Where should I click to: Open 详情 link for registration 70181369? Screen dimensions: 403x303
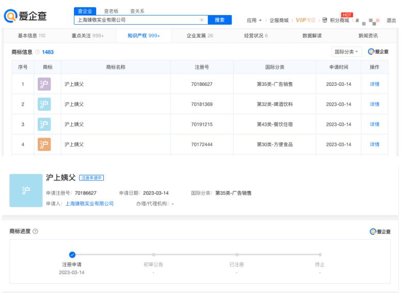tap(375, 104)
